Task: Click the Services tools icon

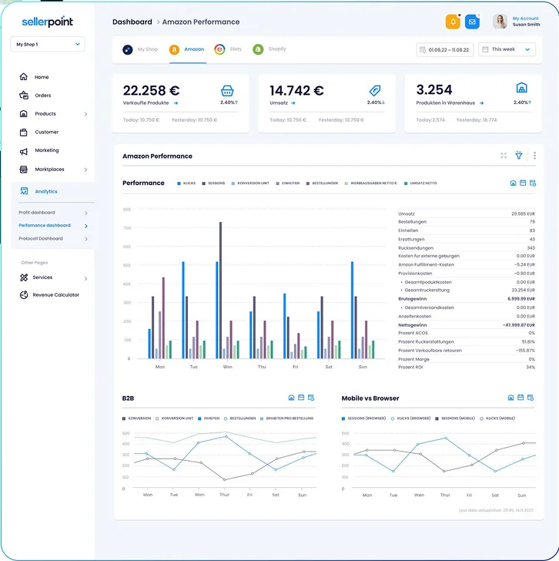Action: click(24, 277)
